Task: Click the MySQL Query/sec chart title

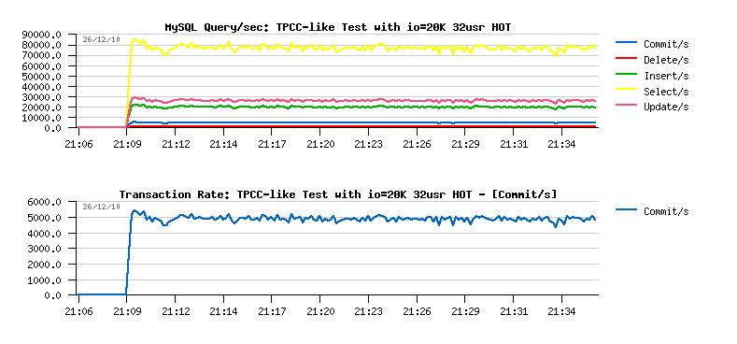Action: coord(337,27)
